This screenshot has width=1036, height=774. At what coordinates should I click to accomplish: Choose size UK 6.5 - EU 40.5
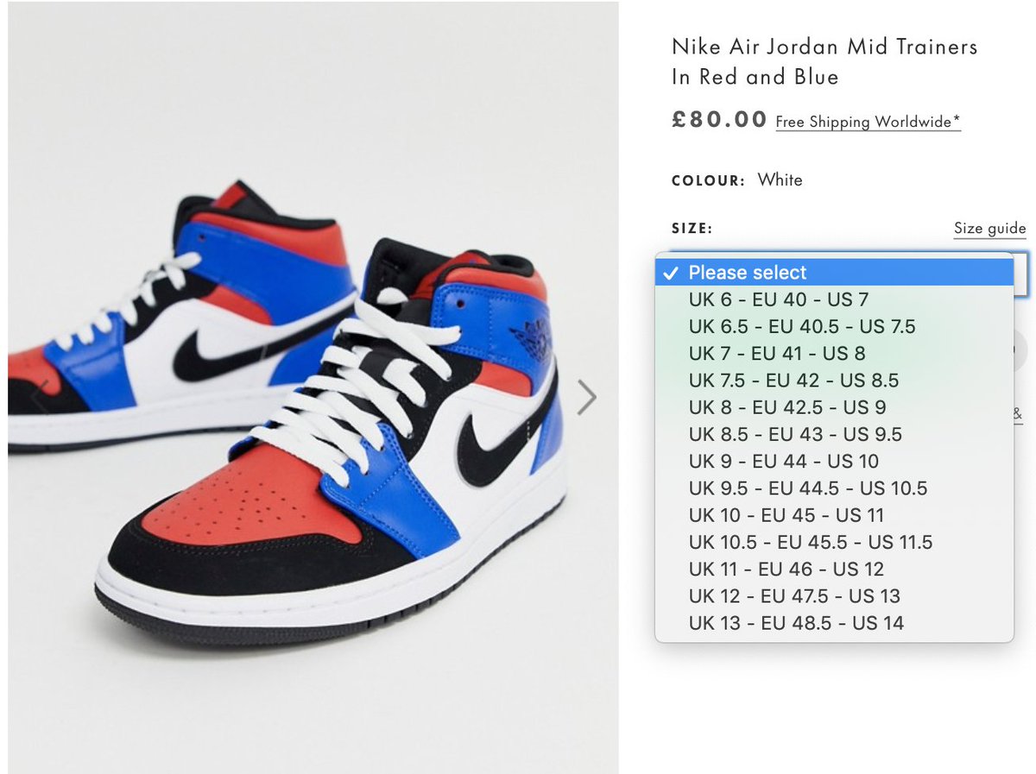tap(834, 326)
